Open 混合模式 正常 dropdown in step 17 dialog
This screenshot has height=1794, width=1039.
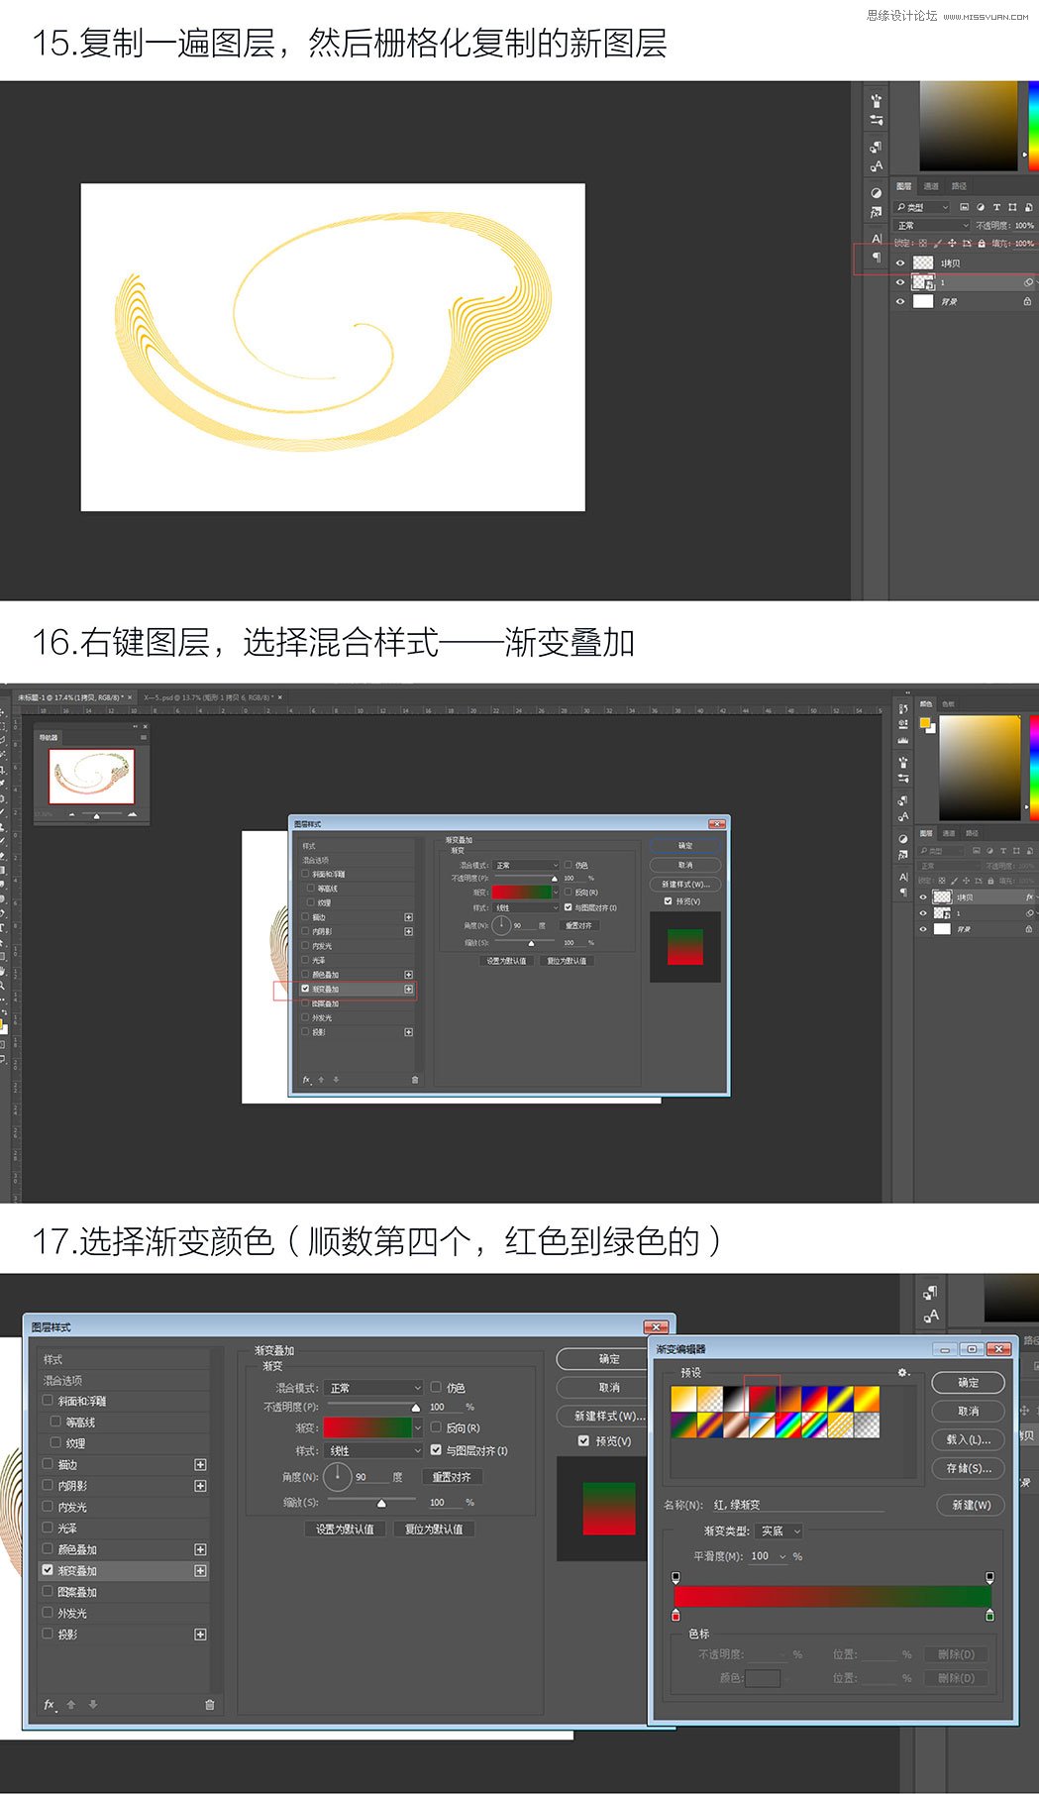[374, 1388]
